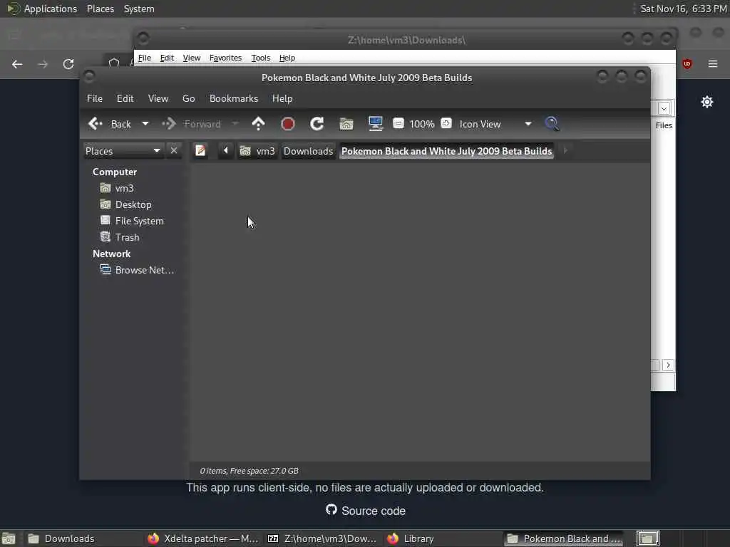The image size is (730, 547).
Task: Click the browser back arrow
Action: [x=17, y=64]
